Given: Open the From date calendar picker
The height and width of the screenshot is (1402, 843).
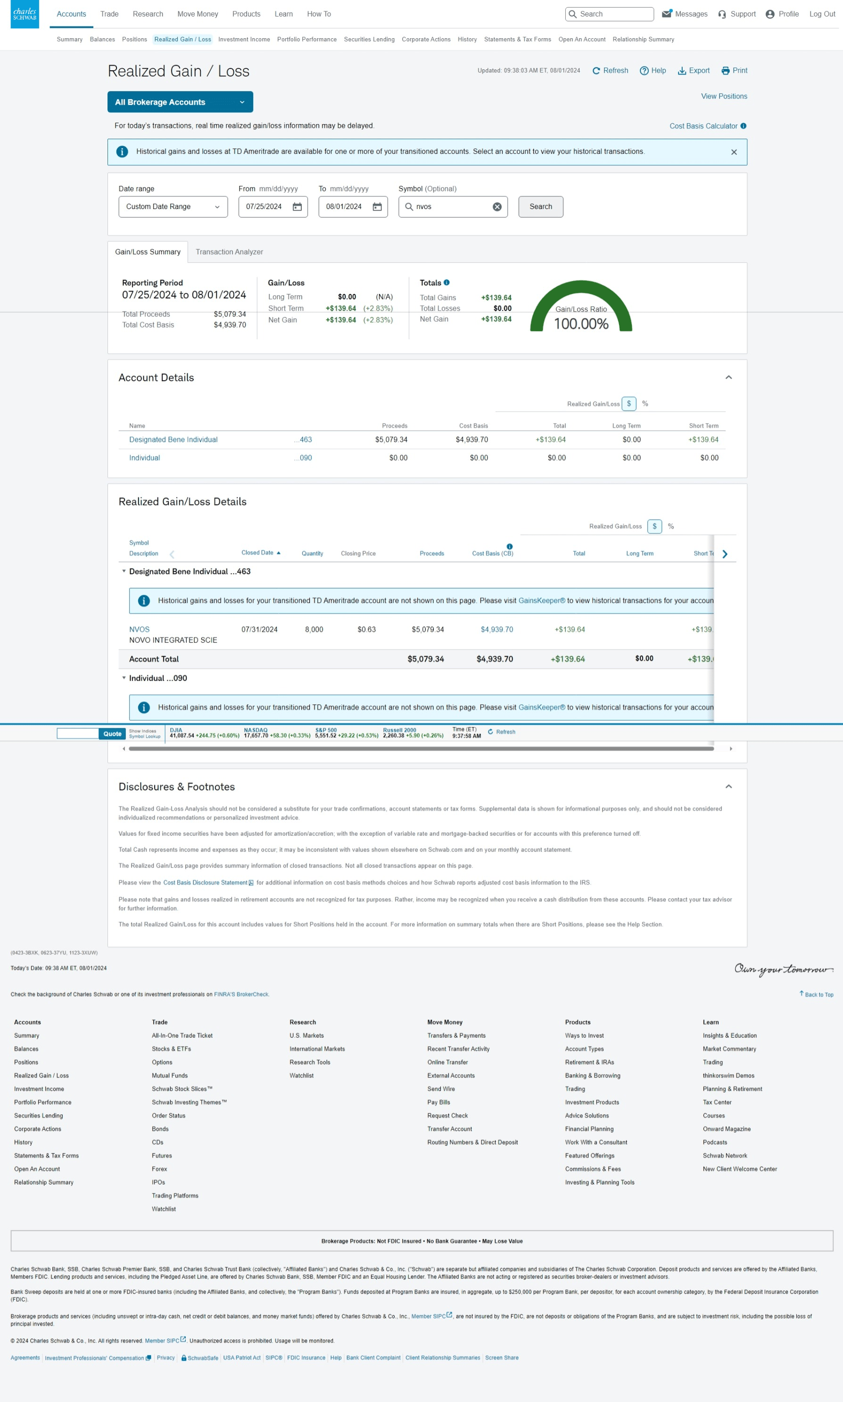Looking at the screenshot, I should pos(297,207).
